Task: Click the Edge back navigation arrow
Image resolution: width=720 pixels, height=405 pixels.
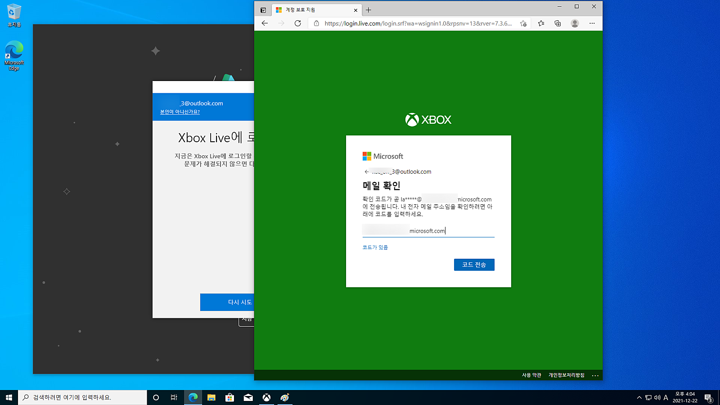Action: coord(265,23)
